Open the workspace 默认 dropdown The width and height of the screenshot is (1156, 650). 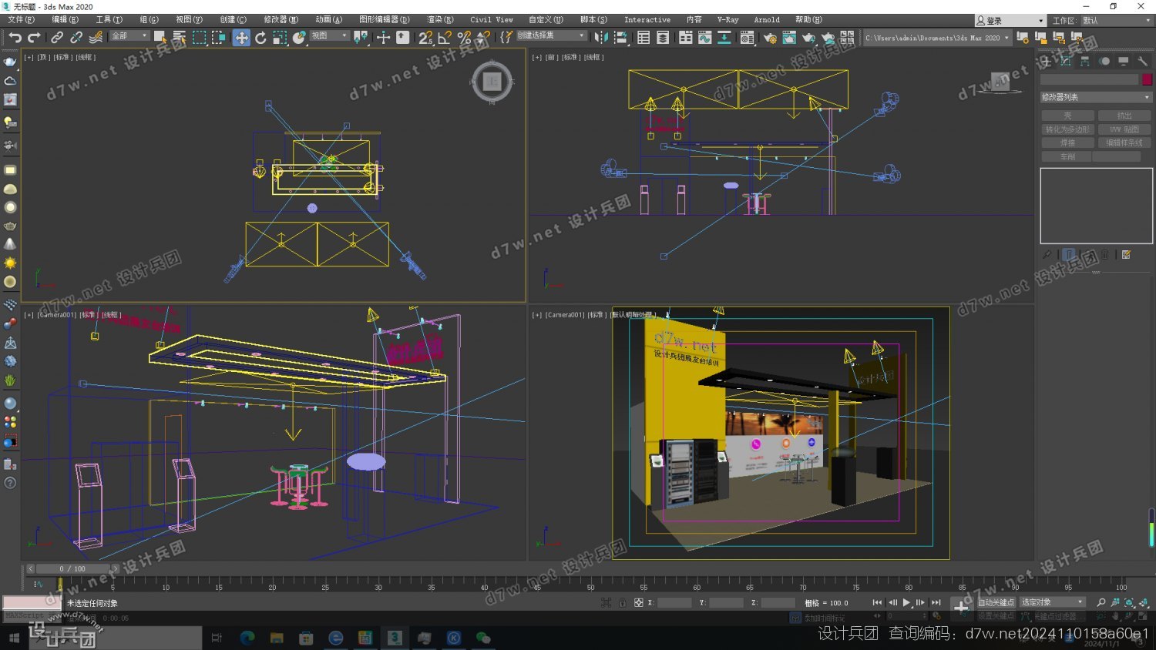(1115, 20)
